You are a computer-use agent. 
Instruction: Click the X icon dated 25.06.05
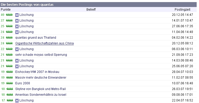point(17,66)
